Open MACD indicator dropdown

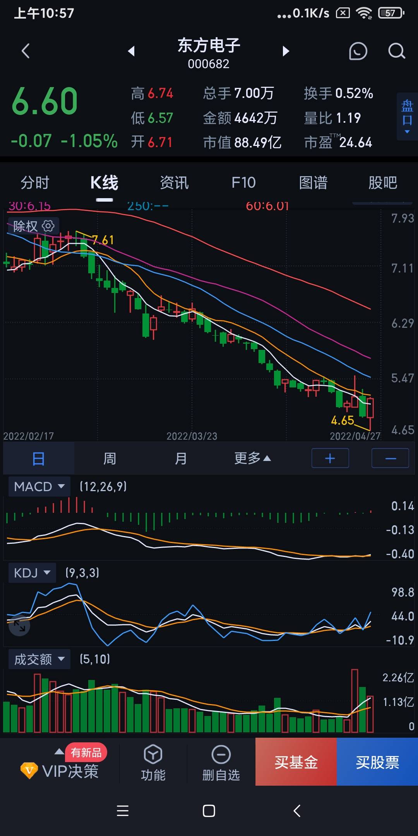click(x=39, y=487)
